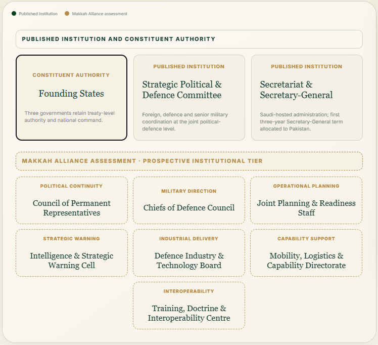The image size is (378, 345).
Task: Select Joint Planning & Readiness Staff card
Action: coord(306,200)
